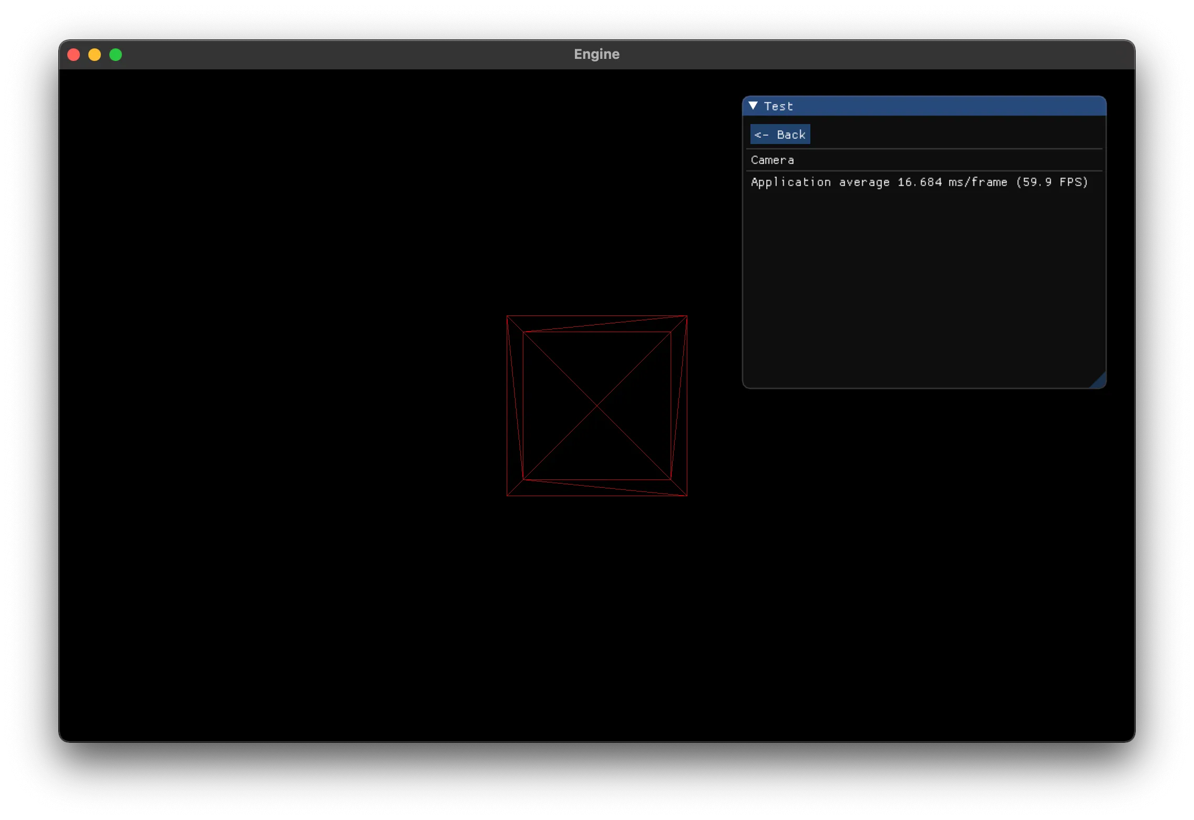The height and width of the screenshot is (820, 1194).
Task: Minimize the Engine window with yellow button
Action: click(95, 55)
